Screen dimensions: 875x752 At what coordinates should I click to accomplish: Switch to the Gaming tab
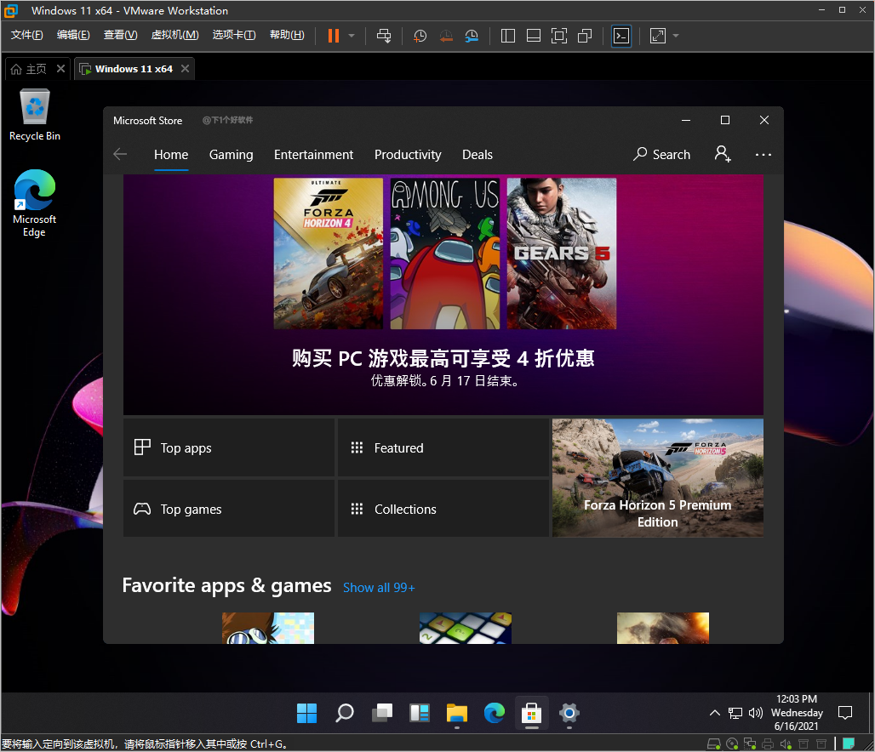click(x=231, y=154)
